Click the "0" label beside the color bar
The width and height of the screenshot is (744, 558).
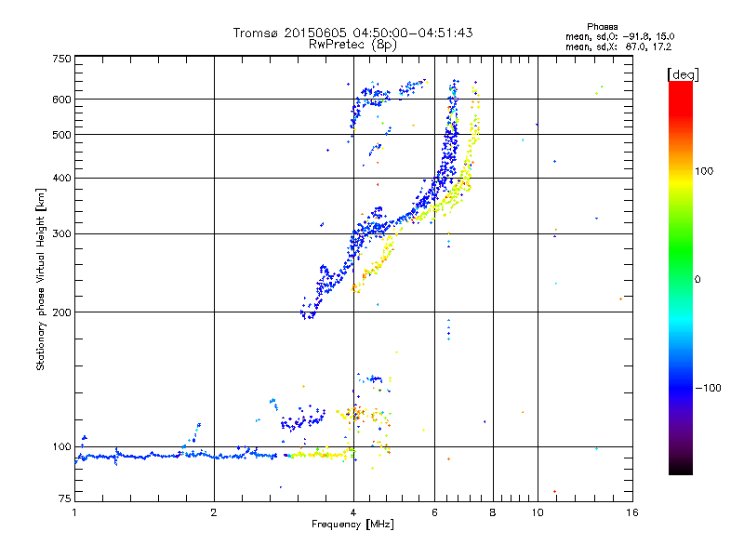(x=697, y=280)
